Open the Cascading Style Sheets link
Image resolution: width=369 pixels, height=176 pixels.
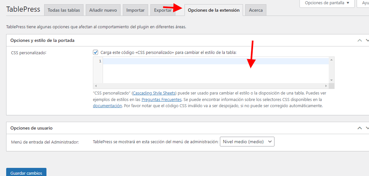(x=154, y=93)
